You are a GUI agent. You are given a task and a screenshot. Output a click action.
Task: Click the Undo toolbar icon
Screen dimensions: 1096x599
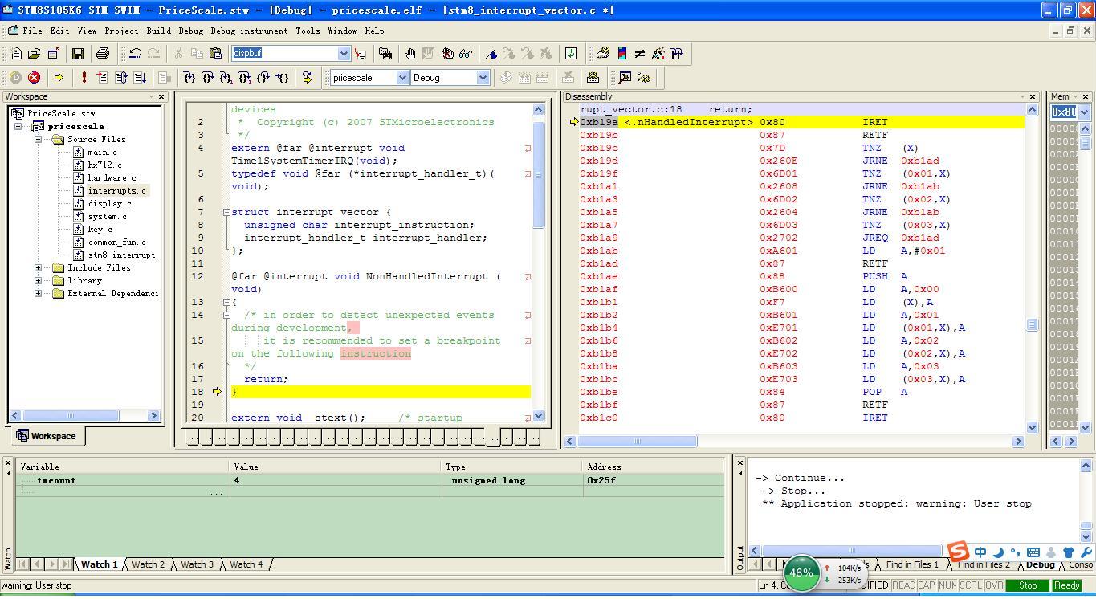[x=136, y=54]
